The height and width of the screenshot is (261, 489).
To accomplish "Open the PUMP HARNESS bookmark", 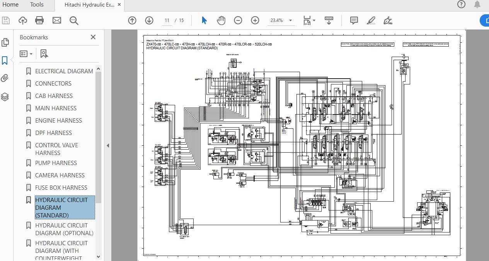I will coord(56,163).
